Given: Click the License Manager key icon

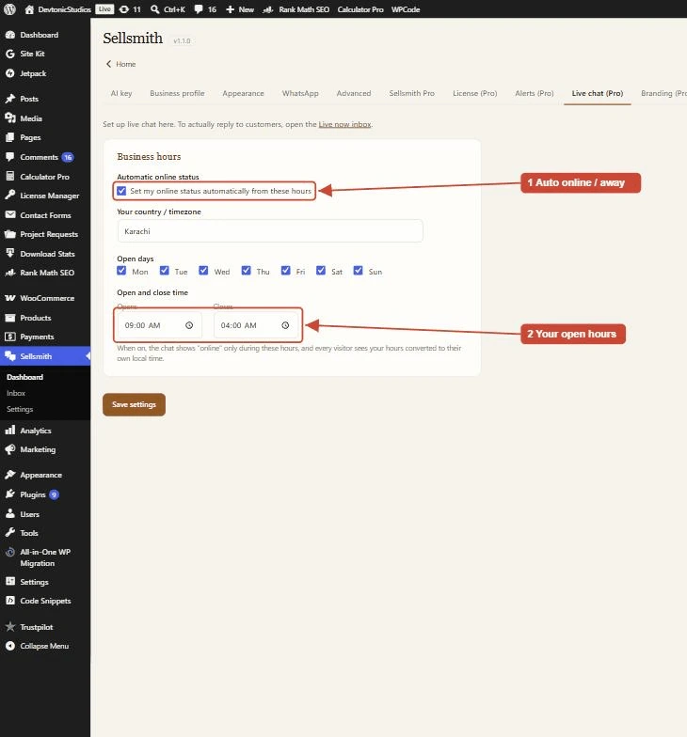Looking at the screenshot, I should (x=10, y=196).
